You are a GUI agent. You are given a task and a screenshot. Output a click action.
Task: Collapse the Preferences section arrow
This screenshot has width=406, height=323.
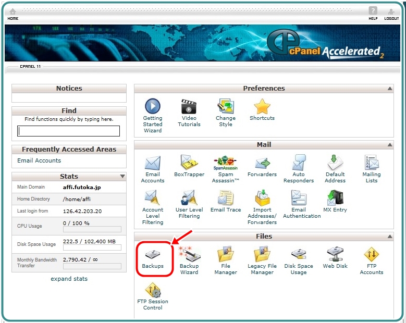point(390,89)
